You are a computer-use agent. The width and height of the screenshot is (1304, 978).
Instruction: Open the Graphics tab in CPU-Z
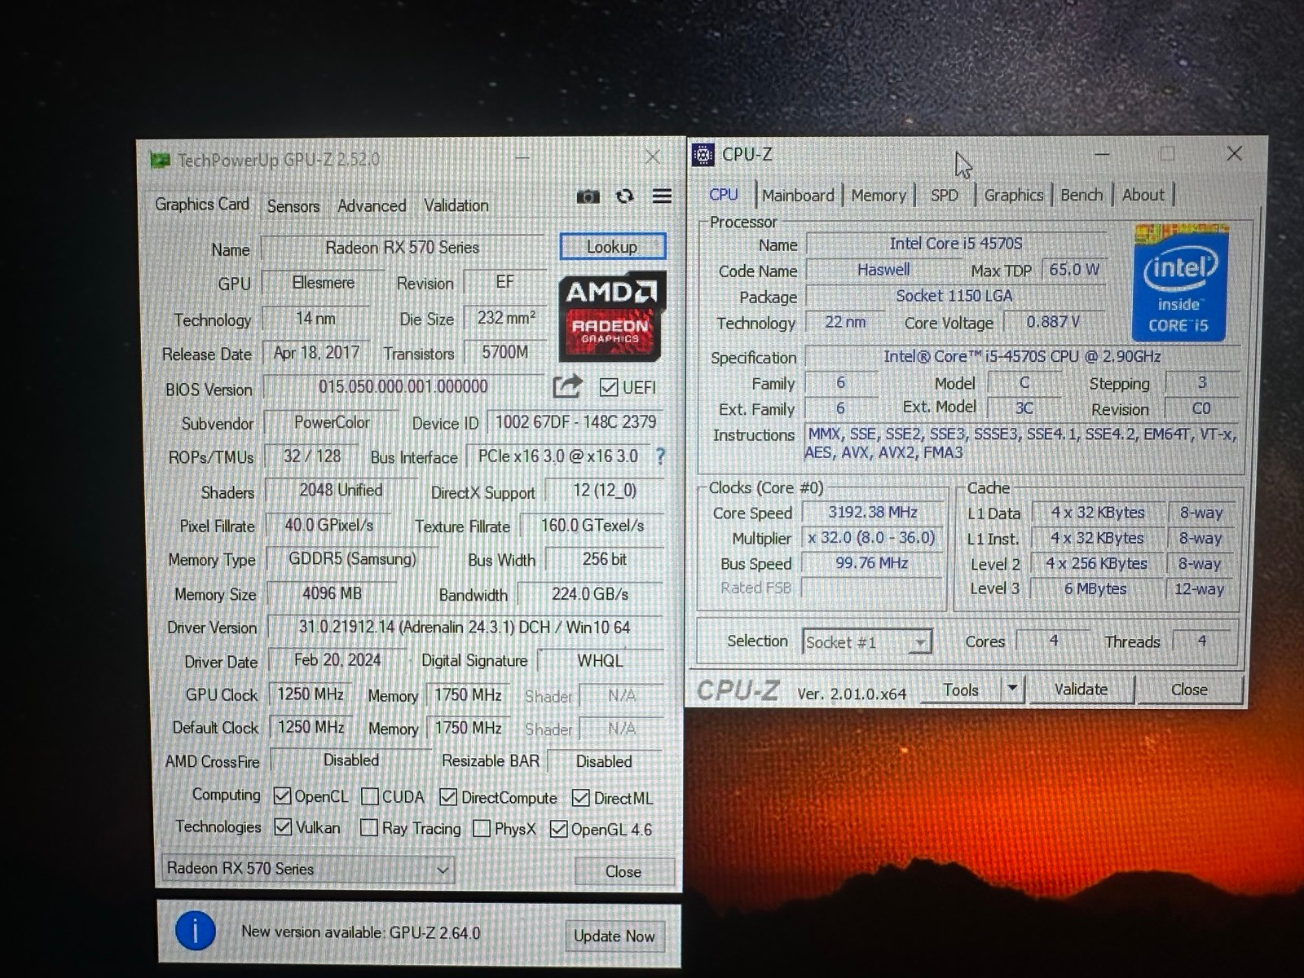[1014, 195]
